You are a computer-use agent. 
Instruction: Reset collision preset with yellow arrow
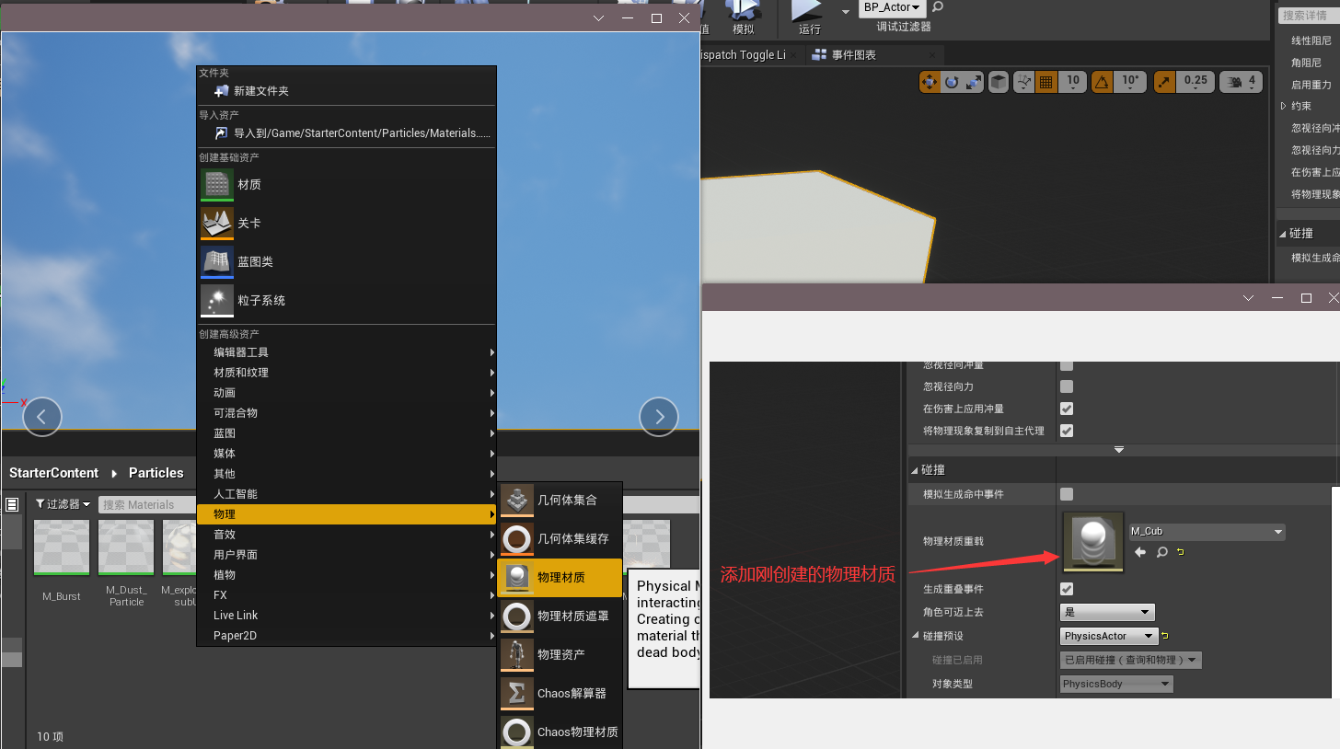click(x=1165, y=636)
